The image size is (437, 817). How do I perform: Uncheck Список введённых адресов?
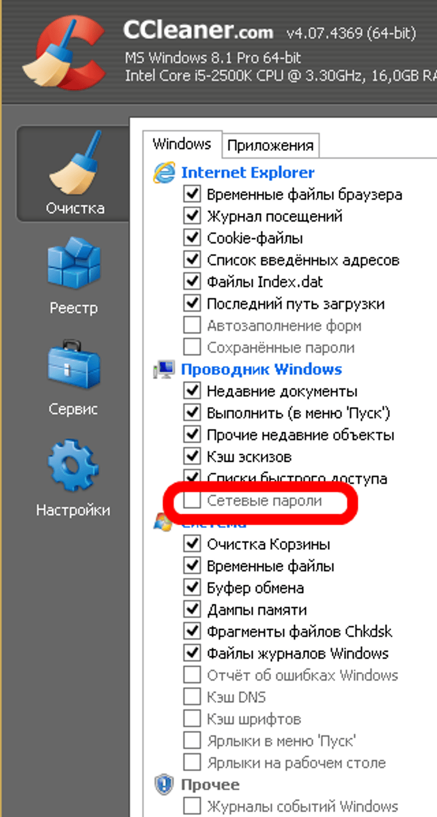[192, 260]
